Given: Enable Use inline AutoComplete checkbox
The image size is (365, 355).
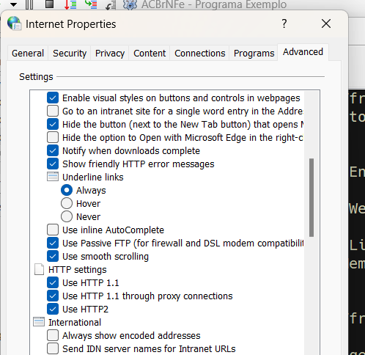Looking at the screenshot, I should (53, 230).
